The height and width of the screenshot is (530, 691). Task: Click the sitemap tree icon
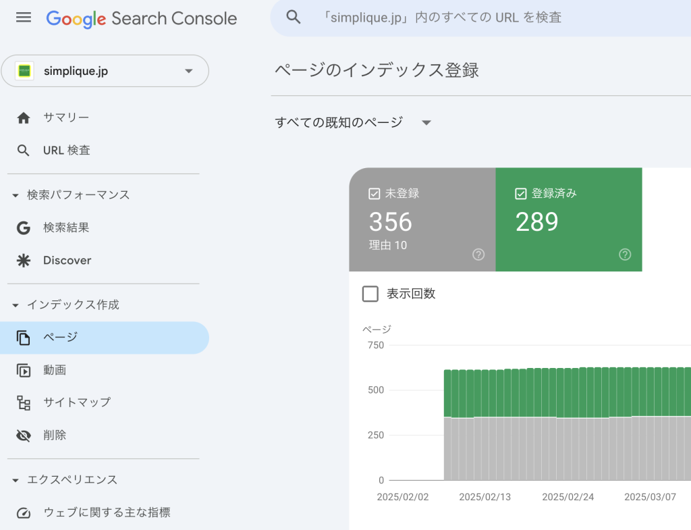pos(24,403)
